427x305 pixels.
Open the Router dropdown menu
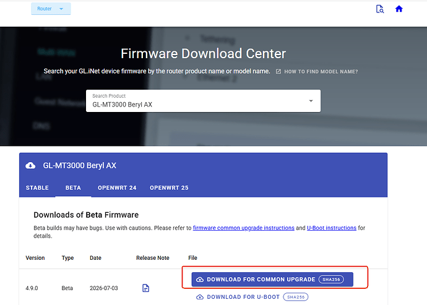pyautogui.click(x=51, y=9)
